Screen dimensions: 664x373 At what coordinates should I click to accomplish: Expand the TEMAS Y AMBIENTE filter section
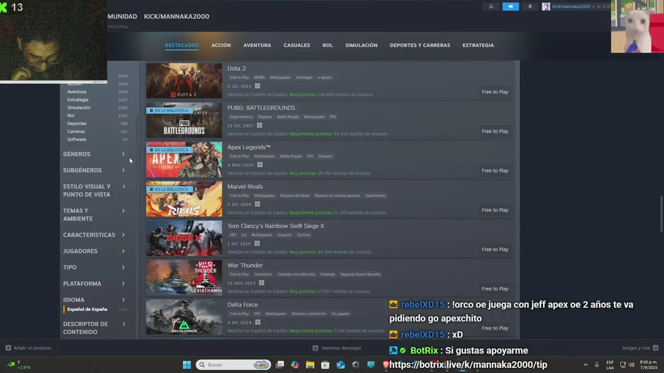tap(94, 214)
